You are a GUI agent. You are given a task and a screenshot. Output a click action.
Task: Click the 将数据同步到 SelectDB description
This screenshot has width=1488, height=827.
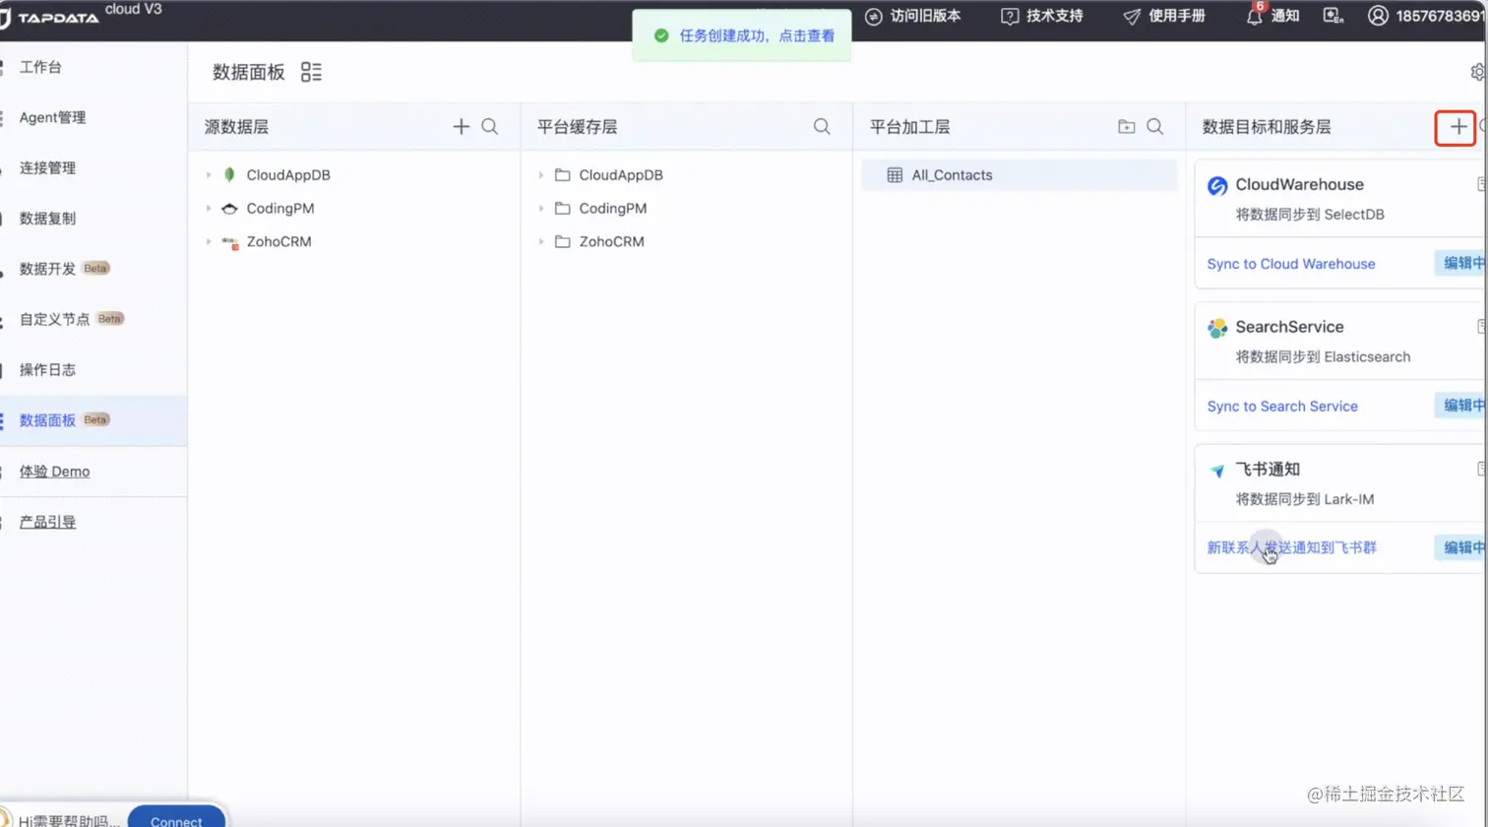pyautogui.click(x=1310, y=215)
